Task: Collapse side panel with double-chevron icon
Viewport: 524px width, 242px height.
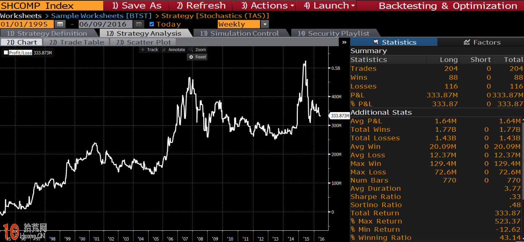Action: pyautogui.click(x=344, y=42)
